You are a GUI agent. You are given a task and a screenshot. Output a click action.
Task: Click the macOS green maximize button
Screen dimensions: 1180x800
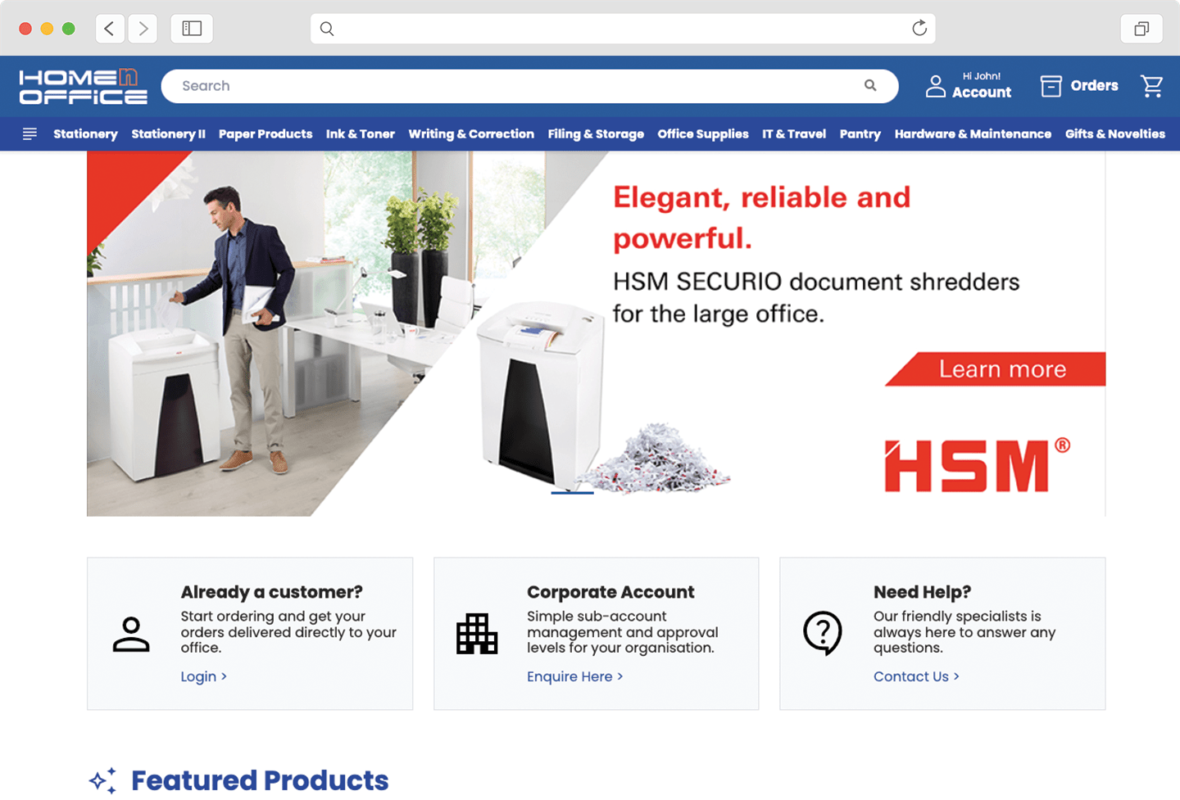pos(69,29)
